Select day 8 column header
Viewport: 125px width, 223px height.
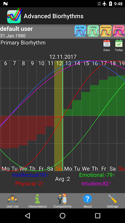[x=23, y=64]
